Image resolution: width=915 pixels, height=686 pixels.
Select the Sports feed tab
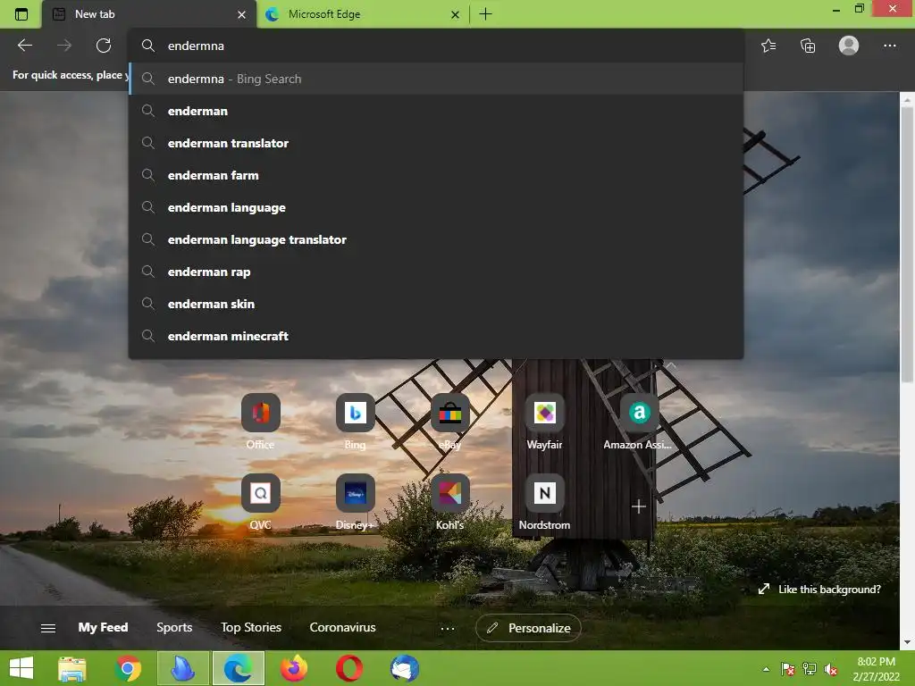click(174, 627)
